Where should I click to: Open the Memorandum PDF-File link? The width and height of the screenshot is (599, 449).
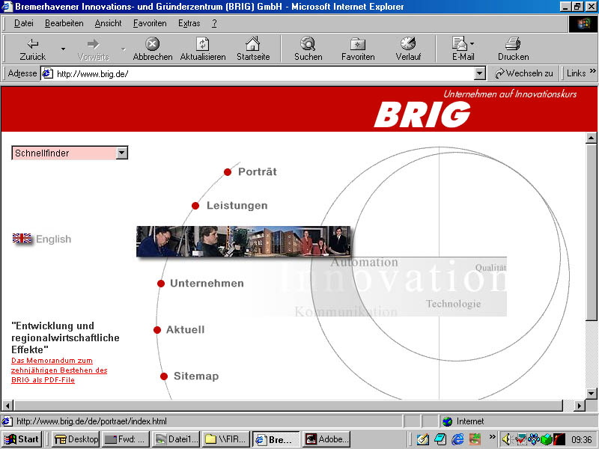59,370
